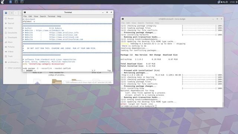The width and height of the screenshot is (238, 134).
Task: Maximize the front Terminal window
Action: click(x=107, y=12)
